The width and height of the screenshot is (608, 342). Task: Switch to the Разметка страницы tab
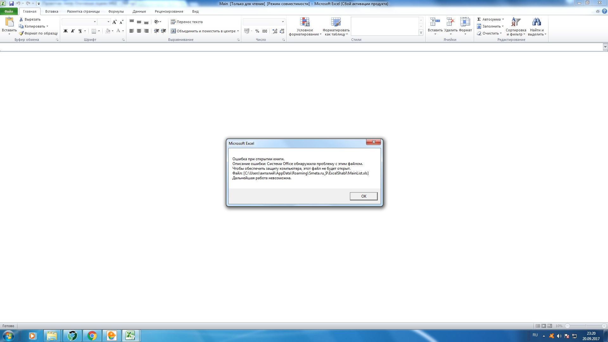coord(83,11)
